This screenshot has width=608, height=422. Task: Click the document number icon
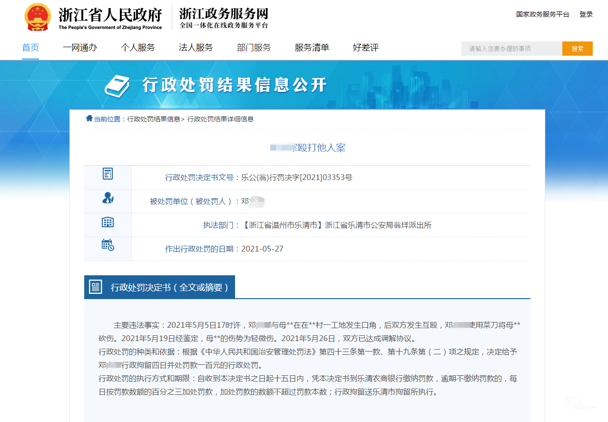(x=108, y=174)
